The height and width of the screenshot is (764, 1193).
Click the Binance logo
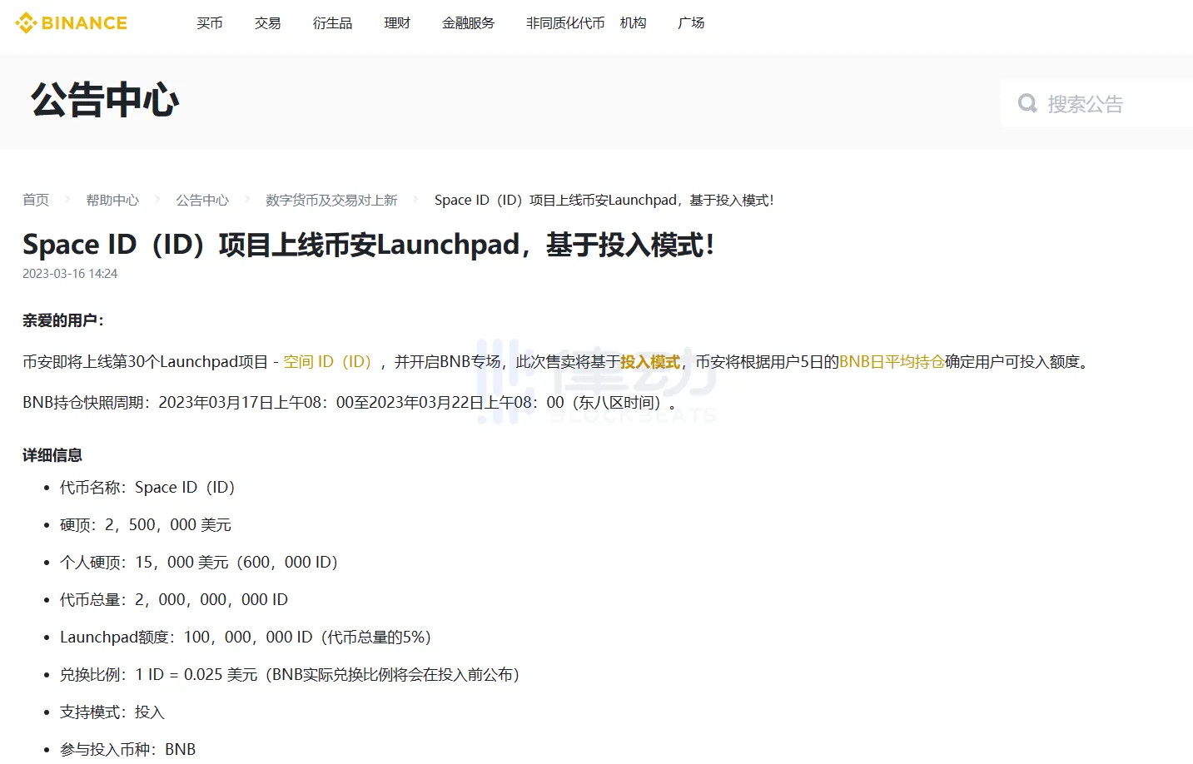tap(72, 23)
